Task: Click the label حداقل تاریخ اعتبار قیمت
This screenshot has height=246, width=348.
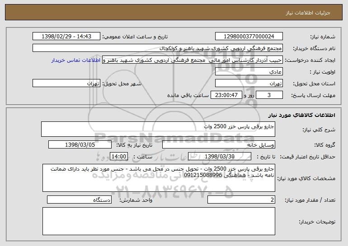Action: click(x=307, y=157)
